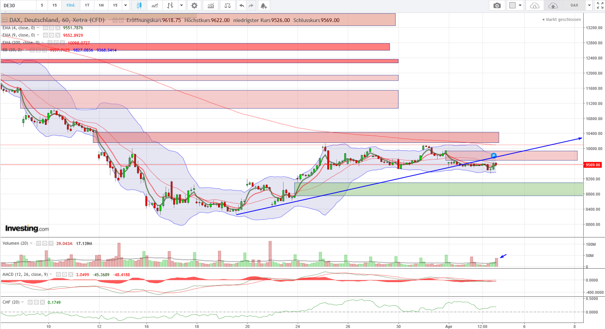Select the 1Std. hourly interval

tap(71, 5)
